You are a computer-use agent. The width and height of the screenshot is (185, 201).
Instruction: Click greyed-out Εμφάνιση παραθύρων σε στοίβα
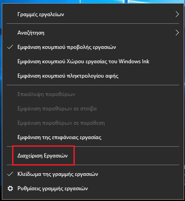[x=93, y=109]
